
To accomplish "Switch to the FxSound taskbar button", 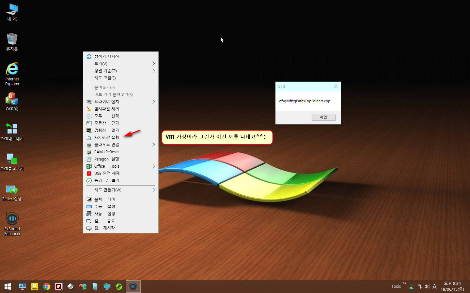I will (133, 286).
